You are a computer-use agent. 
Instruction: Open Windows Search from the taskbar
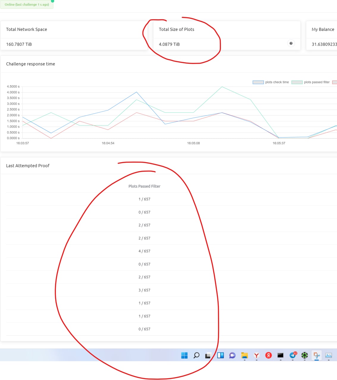196,355
